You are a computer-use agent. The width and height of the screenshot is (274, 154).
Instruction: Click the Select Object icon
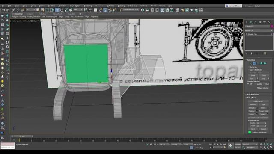tap(38, 10)
